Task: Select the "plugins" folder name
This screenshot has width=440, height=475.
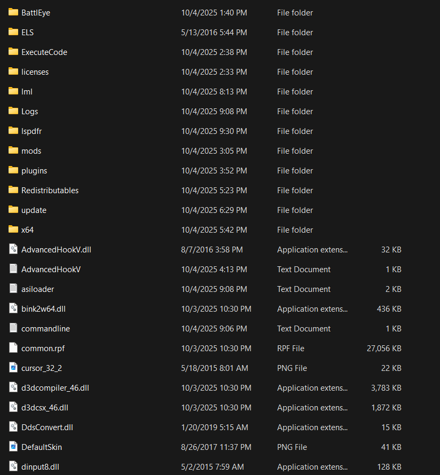Action: tap(34, 171)
